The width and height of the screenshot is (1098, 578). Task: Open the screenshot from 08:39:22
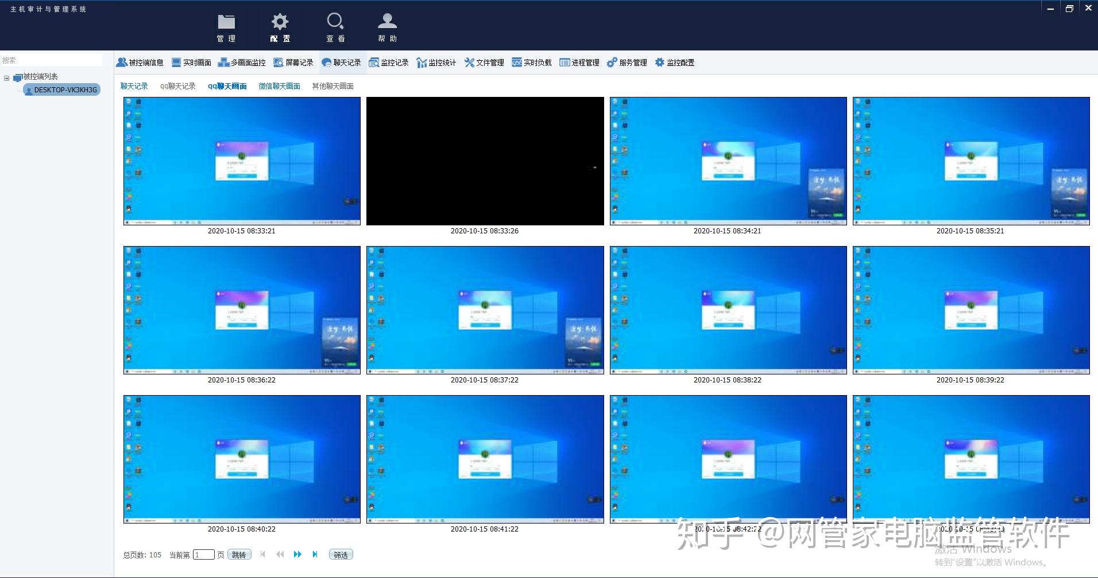pos(971,310)
